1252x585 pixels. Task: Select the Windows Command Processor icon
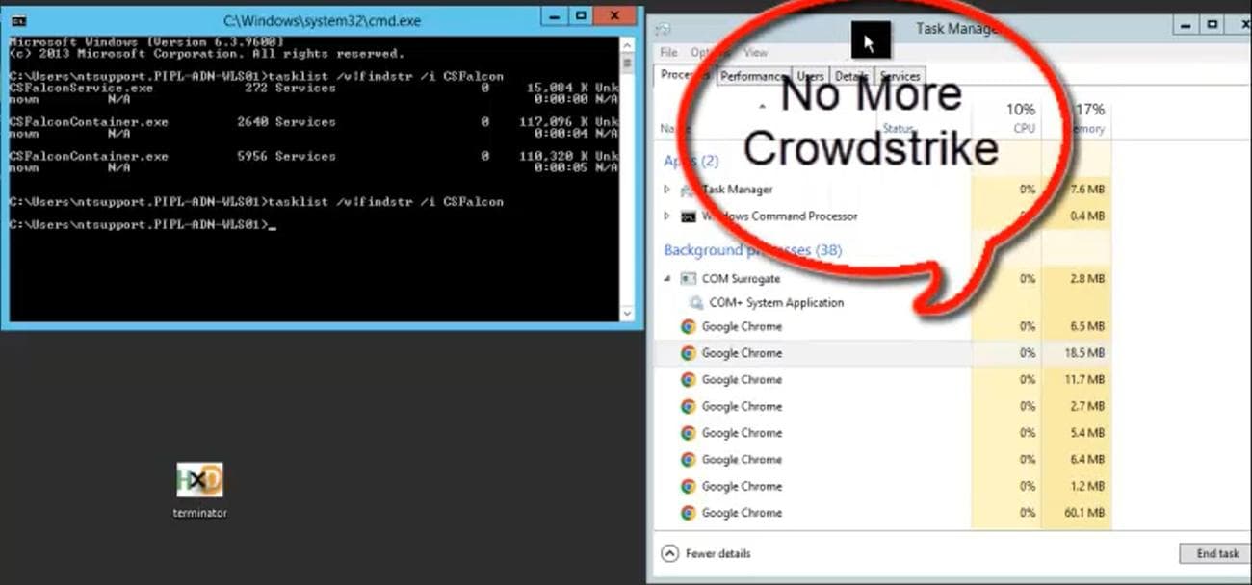(687, 216)
